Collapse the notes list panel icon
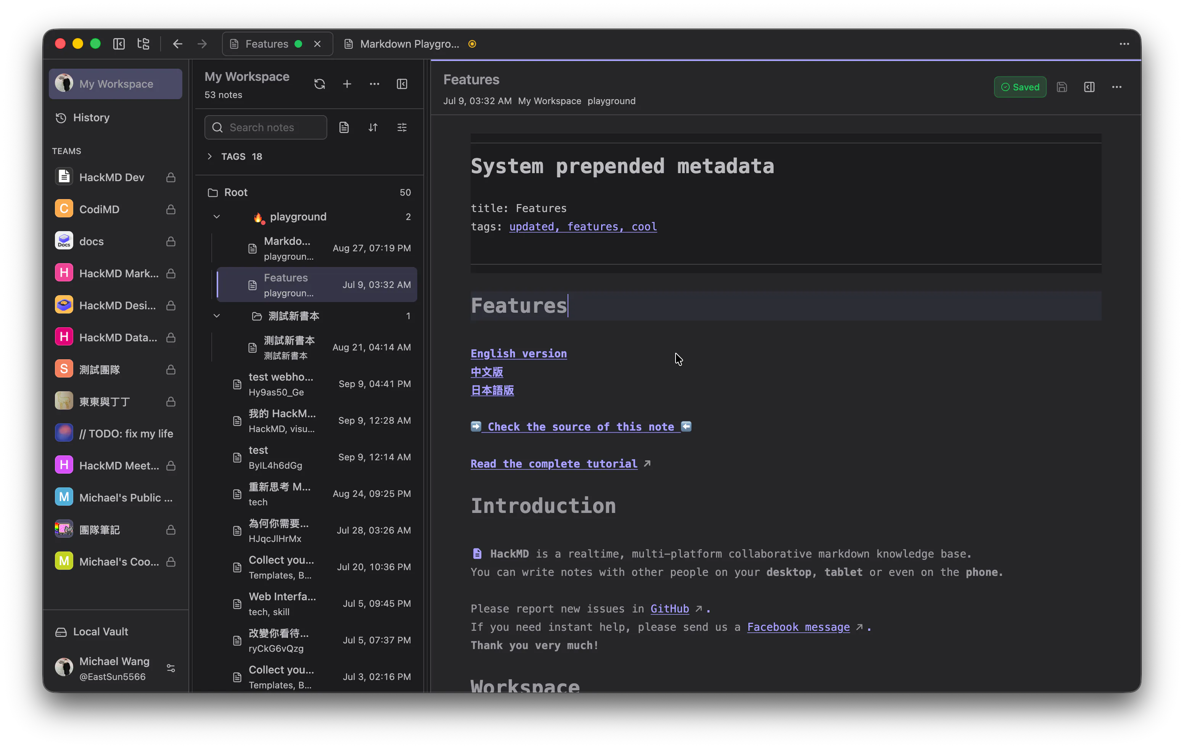Screen dimensions: 1184x749 (402, 84)
